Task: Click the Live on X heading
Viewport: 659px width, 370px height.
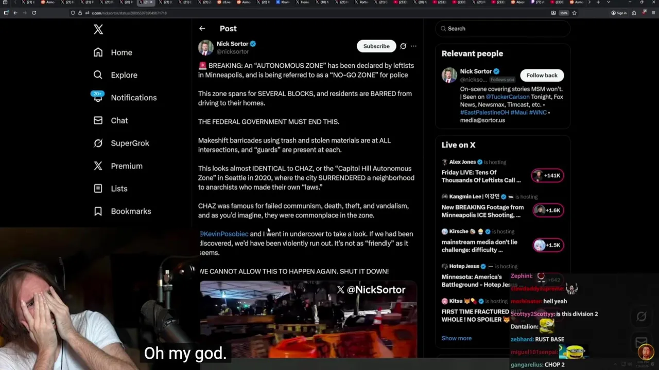Action: pos(458,145)
